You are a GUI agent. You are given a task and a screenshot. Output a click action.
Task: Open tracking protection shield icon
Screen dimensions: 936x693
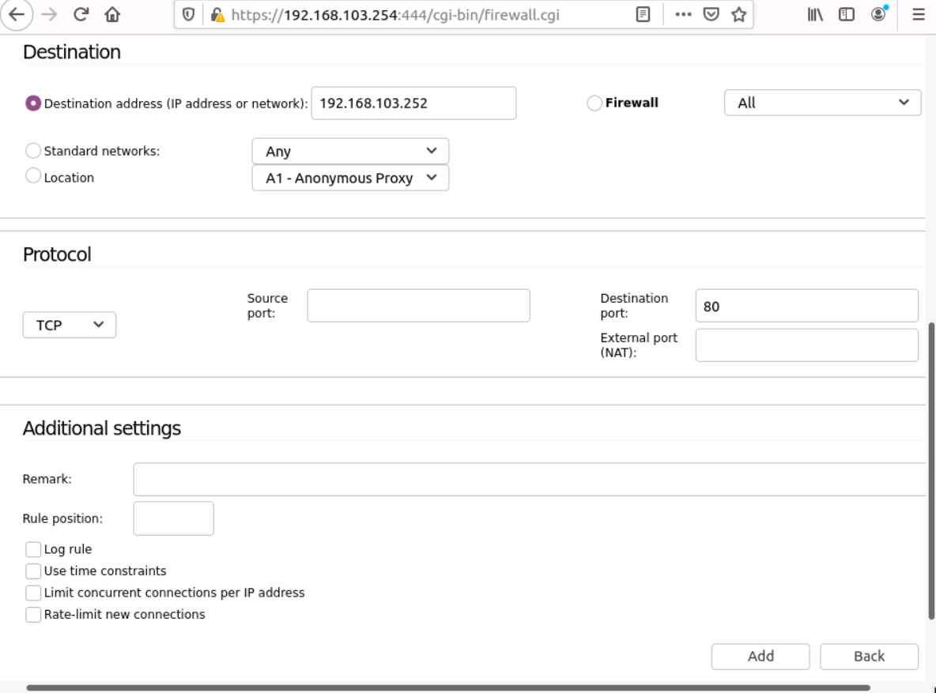[x=189, y=16]
